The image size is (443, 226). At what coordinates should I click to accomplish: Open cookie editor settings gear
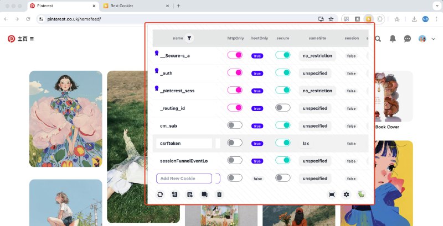347,195
